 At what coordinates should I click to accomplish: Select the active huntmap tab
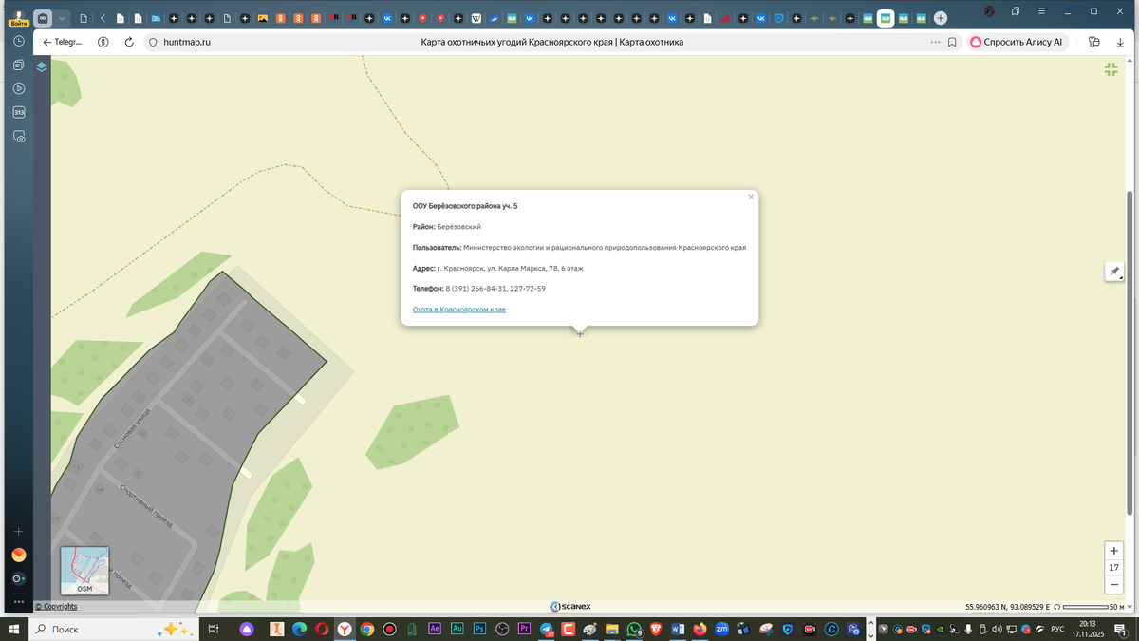(x=886, y=18)
